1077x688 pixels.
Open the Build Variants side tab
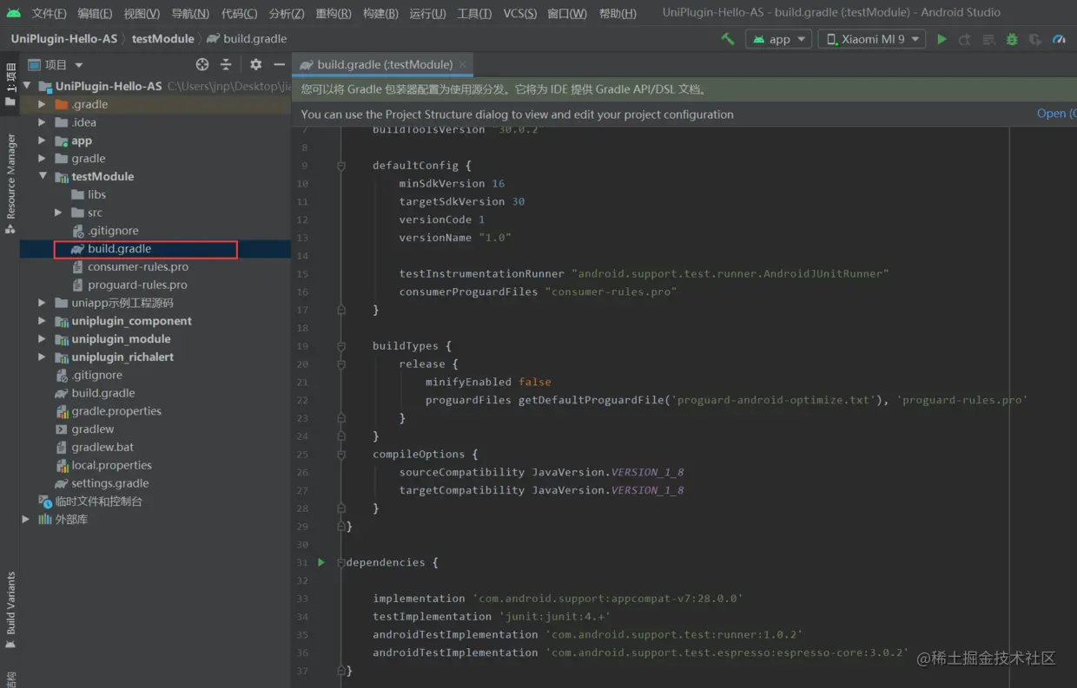[10, 609]
